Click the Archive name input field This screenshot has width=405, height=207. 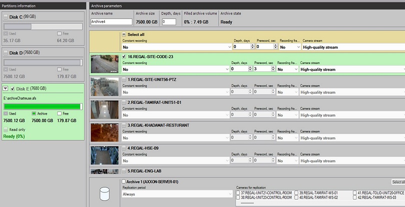tap(111, 22)
